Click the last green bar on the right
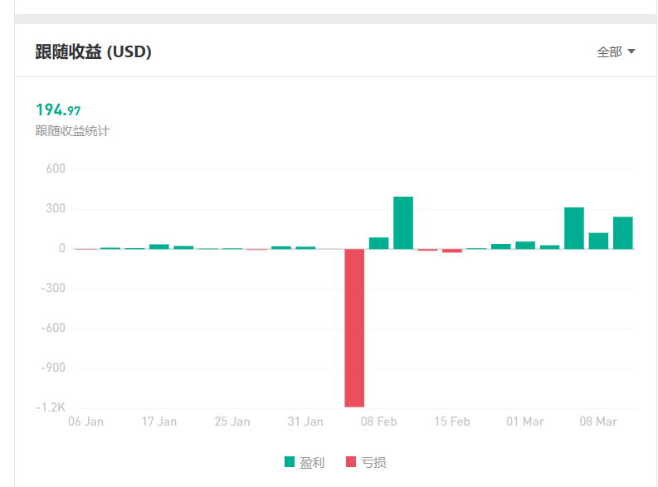The width and height of the screenshot is (658, 487). point(623,233)
